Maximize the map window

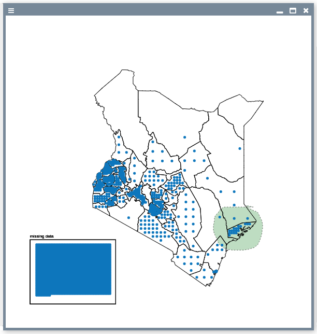pos(293,10)
